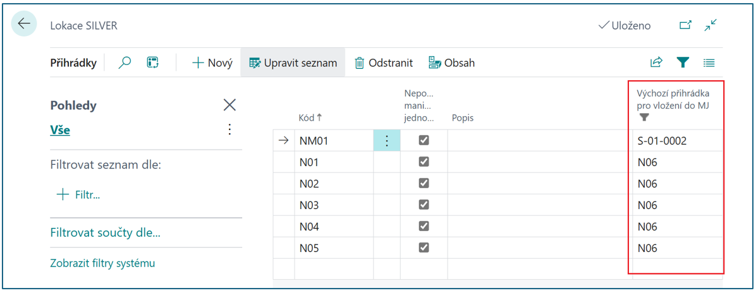
Task: Click the Zobrazit filtry systému link
Action: click(x=102, y=263)
